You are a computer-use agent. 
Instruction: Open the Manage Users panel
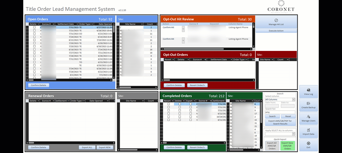308,117
